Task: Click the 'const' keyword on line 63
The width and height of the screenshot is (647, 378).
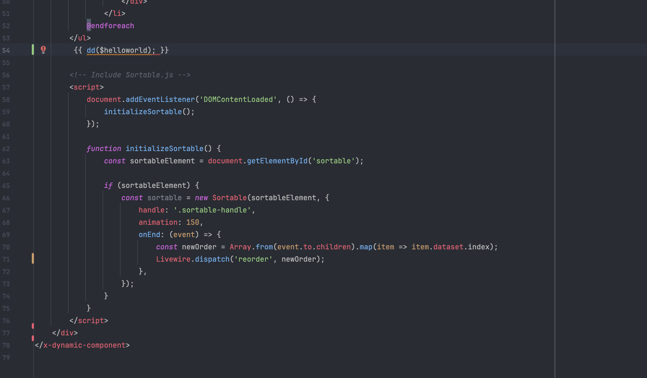Action: tap(115, 161)
